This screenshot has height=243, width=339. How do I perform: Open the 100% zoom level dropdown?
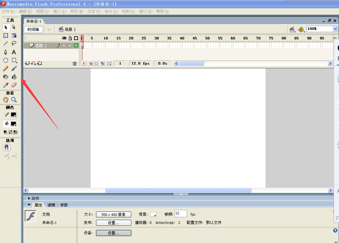335,29
